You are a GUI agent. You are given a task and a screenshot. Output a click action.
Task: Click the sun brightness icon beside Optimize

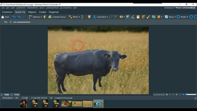coord(44,17)
